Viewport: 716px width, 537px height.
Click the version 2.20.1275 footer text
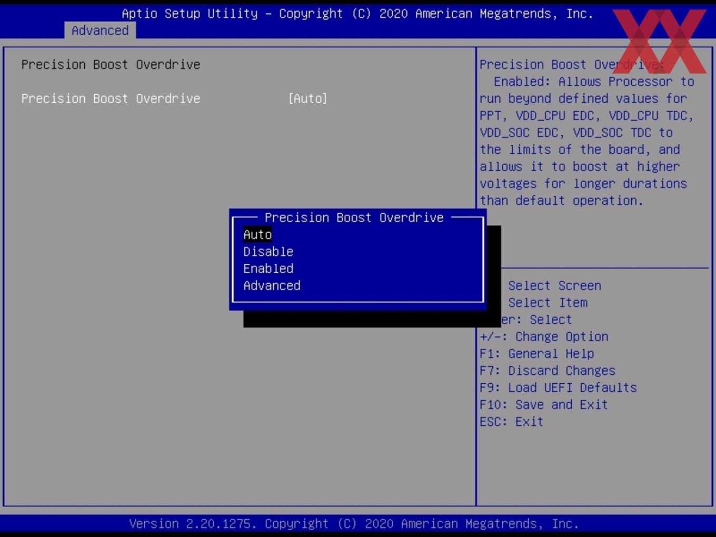coord(354,524)
